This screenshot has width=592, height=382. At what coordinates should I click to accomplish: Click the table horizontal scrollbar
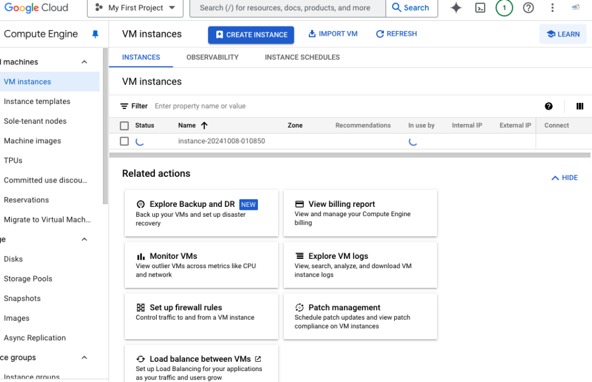coord(350,155)
